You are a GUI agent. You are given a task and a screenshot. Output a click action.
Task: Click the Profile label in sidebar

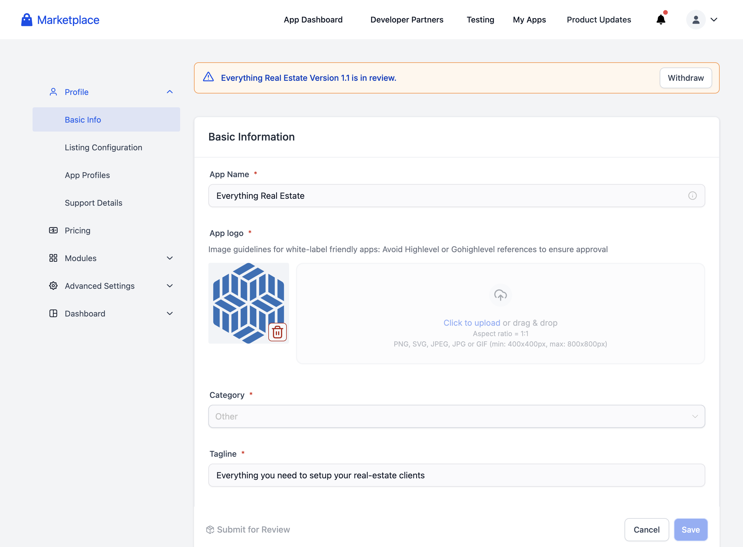pyautogui.click(x=76, y=92)
